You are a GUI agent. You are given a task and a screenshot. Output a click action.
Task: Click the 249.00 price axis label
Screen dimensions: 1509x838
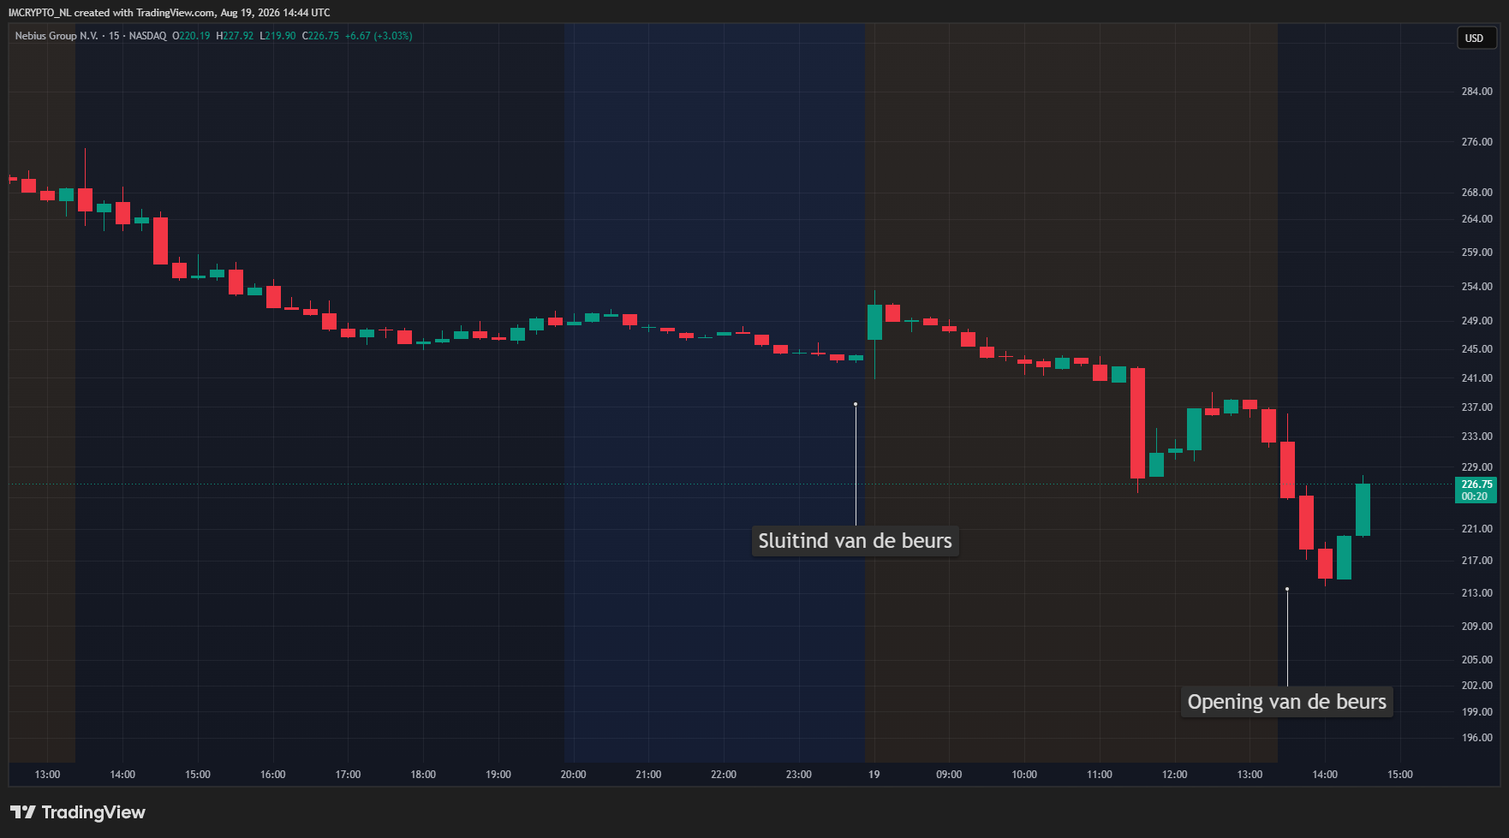pos(1476,321)
